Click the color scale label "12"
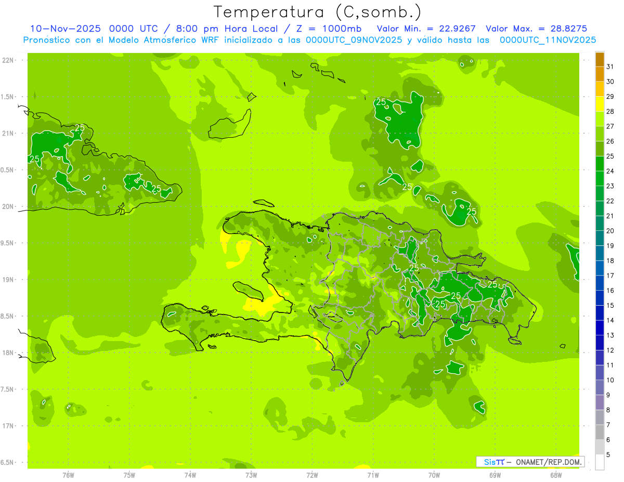This screenshot has width=624, height=482. pos(610,350)
